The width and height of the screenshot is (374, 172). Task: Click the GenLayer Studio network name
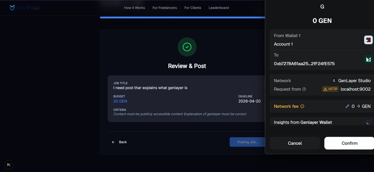click(354, 81)
